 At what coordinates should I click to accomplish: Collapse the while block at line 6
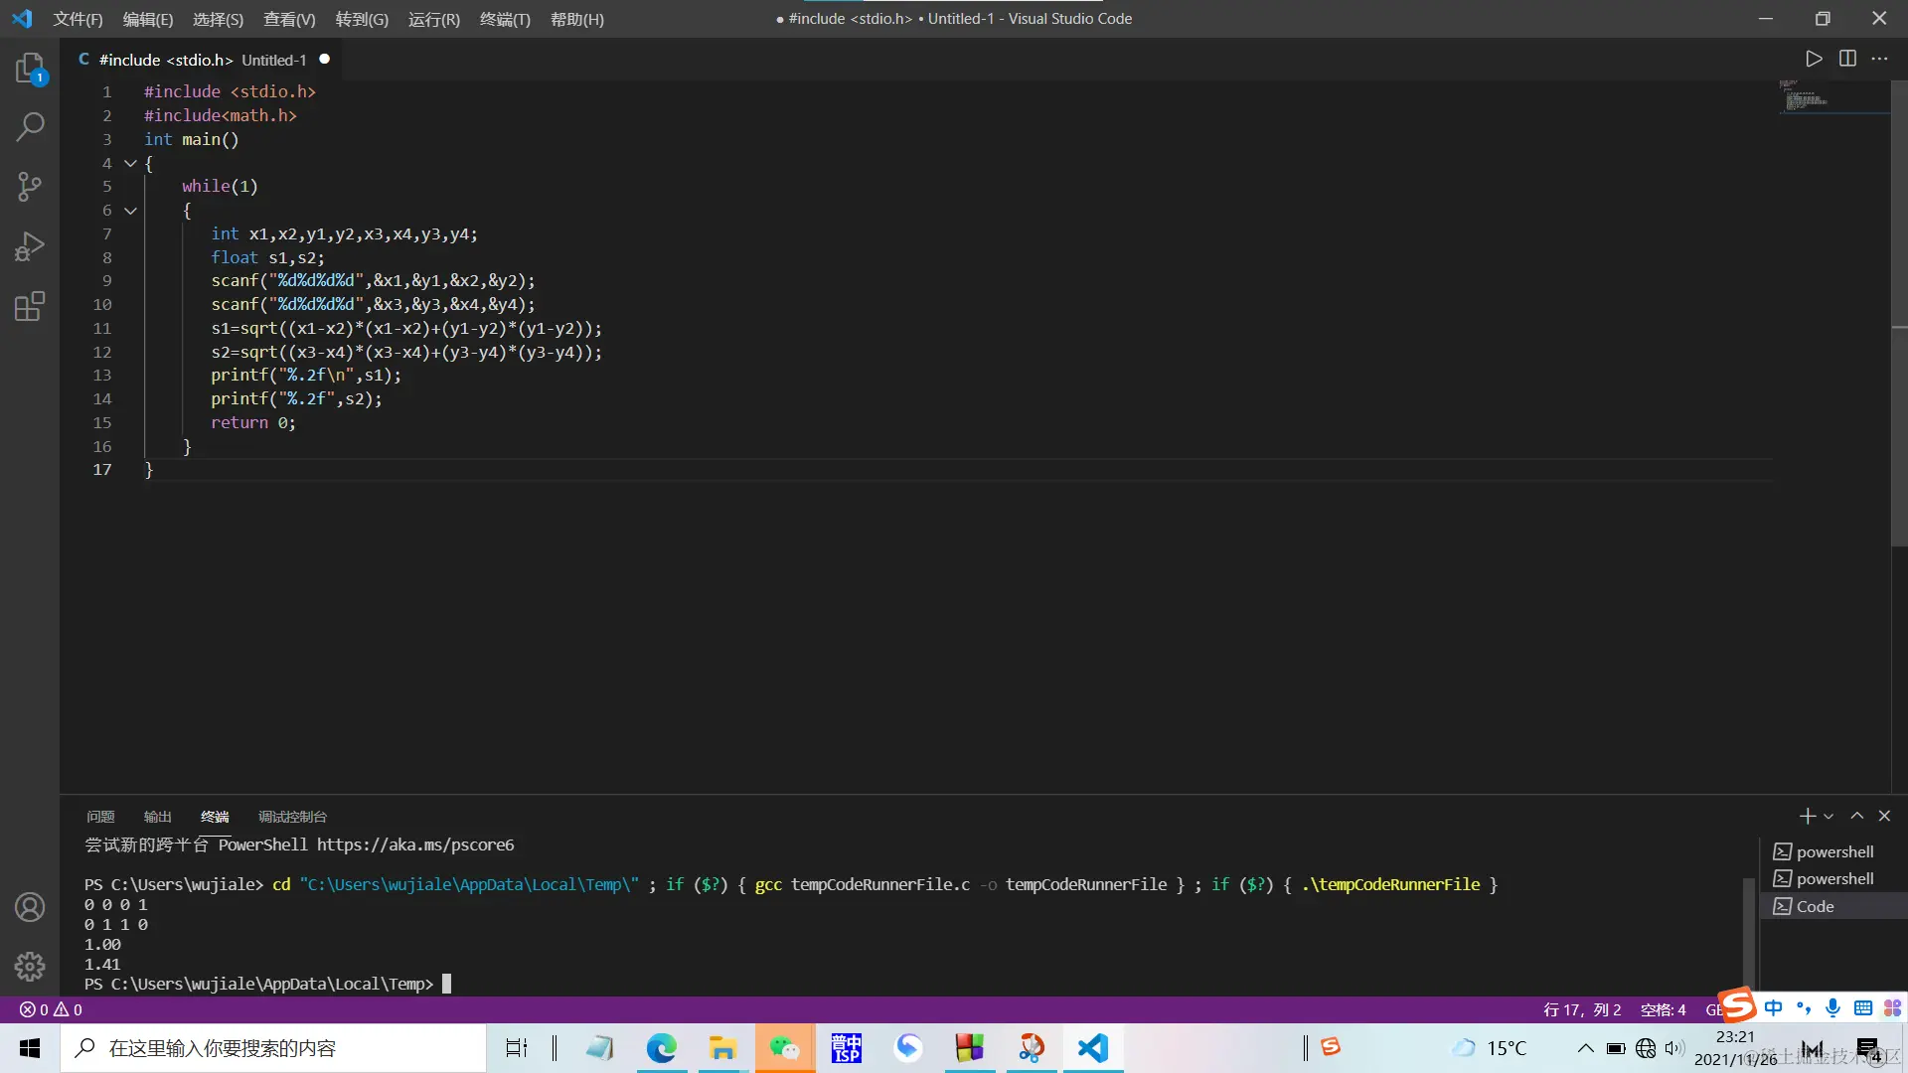pyautogui.click(x=130, y=211)
